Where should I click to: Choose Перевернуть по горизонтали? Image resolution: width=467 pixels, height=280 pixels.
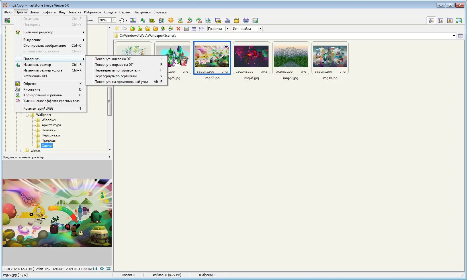(127, 70)
